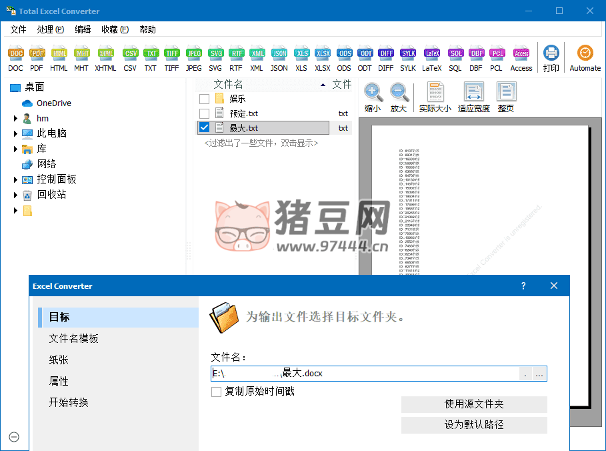This screenshot has width=606, height=451.
Task: Open the 文件 menu
Action: pos(18,29)
